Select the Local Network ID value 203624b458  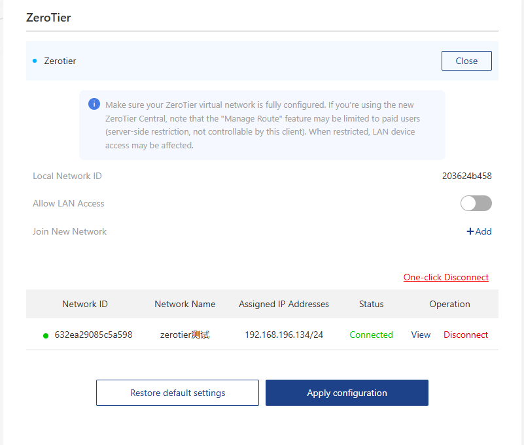point(467,176)
